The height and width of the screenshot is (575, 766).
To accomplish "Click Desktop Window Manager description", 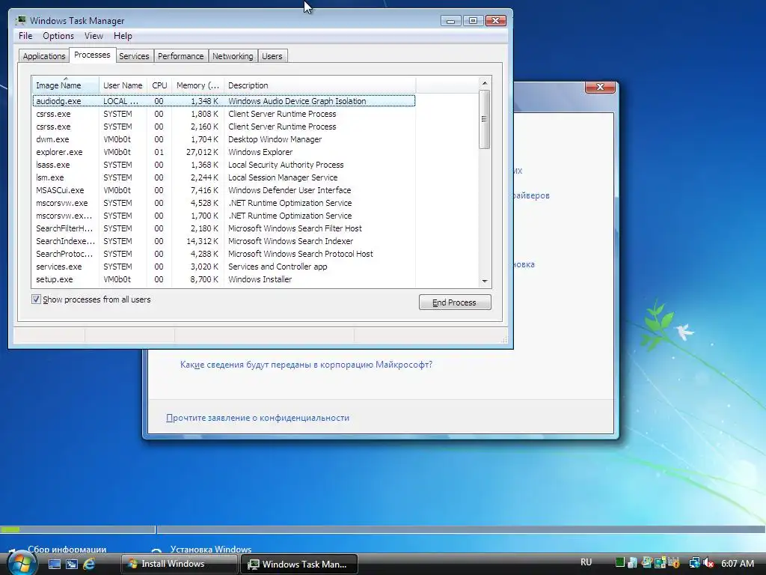I will point(275,139).
